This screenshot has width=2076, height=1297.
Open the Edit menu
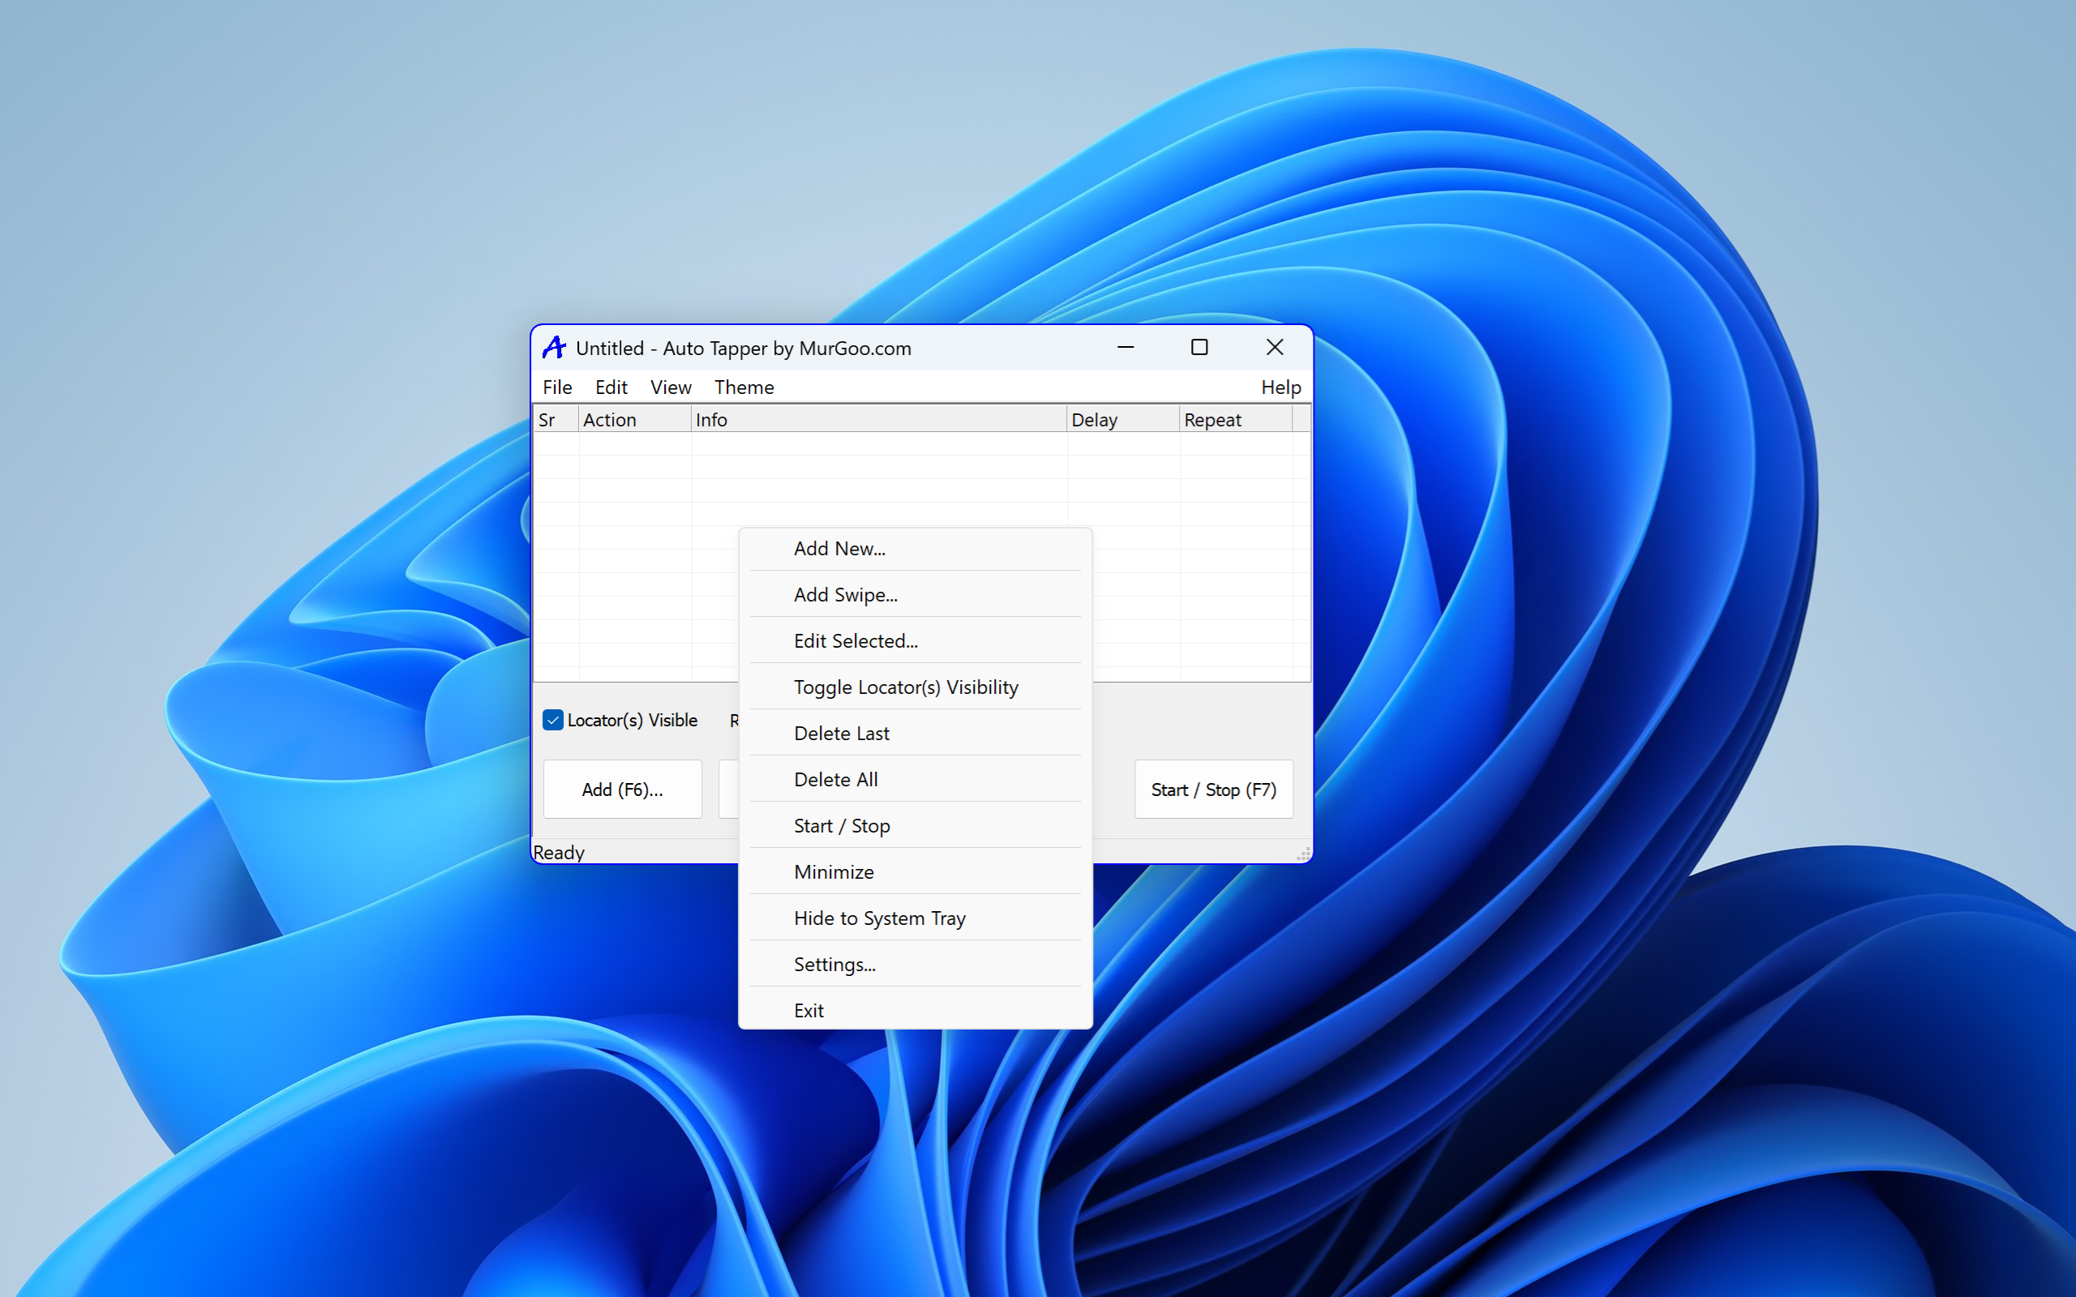tap(611, 387)
